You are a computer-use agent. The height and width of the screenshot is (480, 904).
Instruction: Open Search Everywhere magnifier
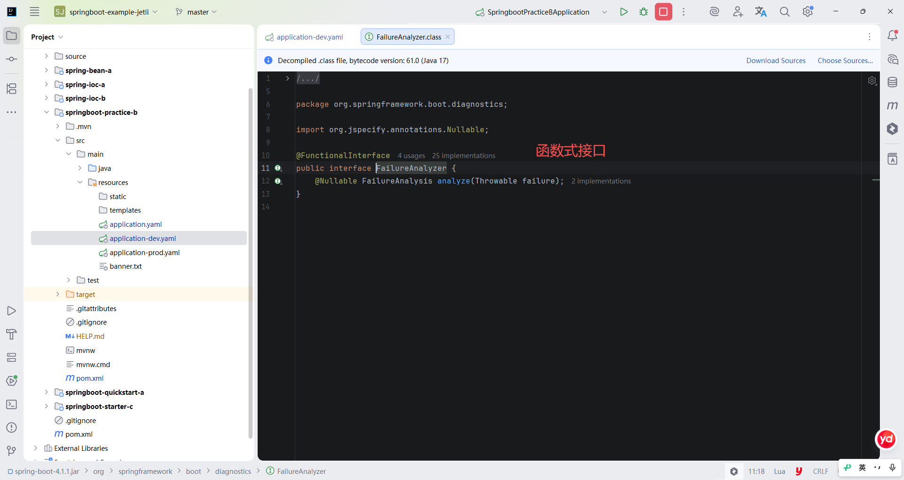[784, 12]
